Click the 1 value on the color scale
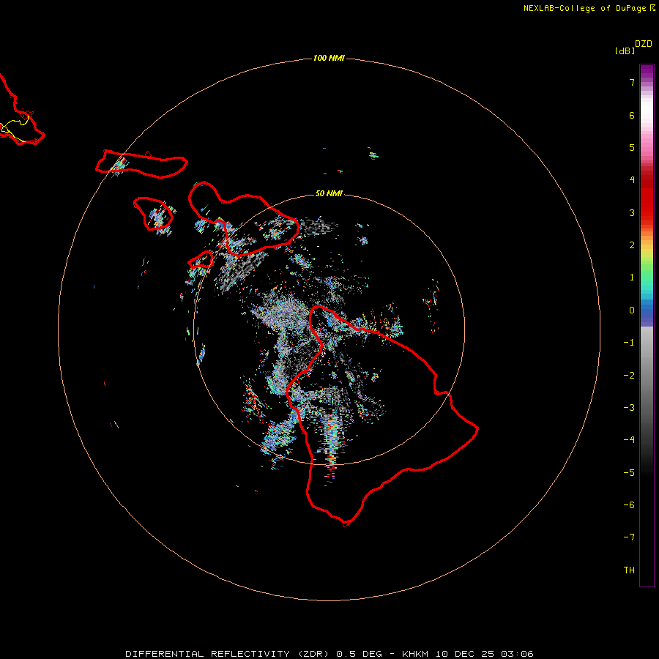Viewport: 659px width, 659px height. click(x=632, y=278)
